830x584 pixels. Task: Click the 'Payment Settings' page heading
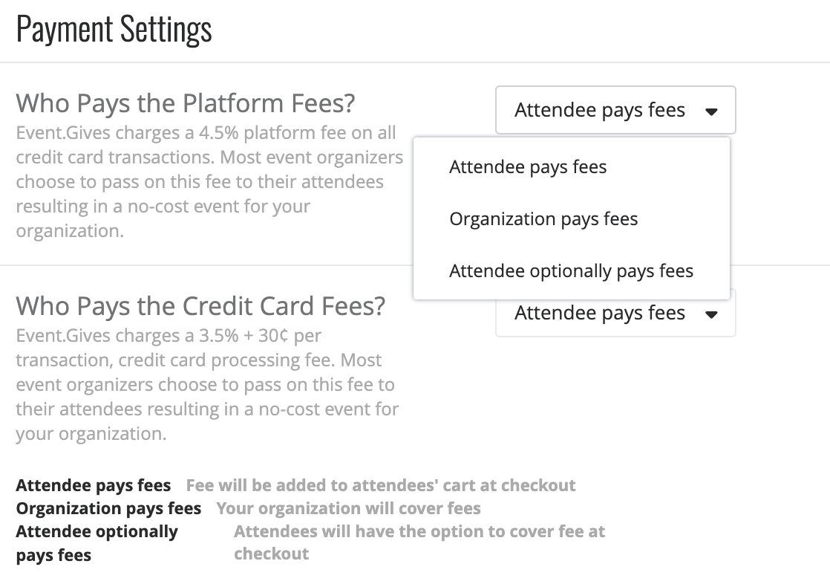(x=114, y=30)
